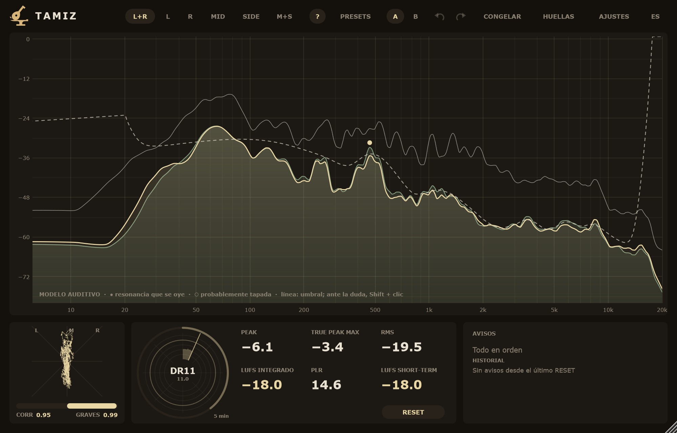Click the undo arrow icon
This screenshot has height=433, width=677.
pyautogui.click(x=439, y=16)
